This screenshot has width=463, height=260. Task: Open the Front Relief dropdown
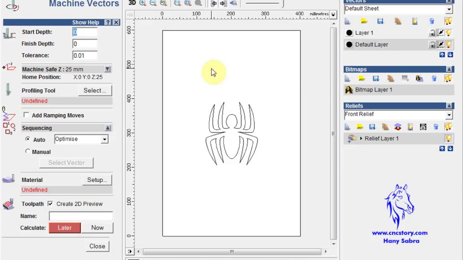click(x=449, y=115)
